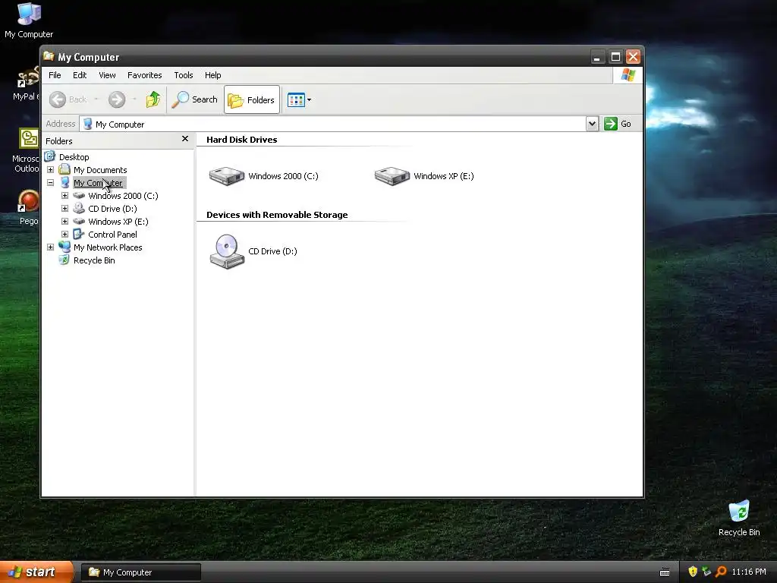Click the network connection tray icon
This screenshot has height=583, width=777.
706,572
